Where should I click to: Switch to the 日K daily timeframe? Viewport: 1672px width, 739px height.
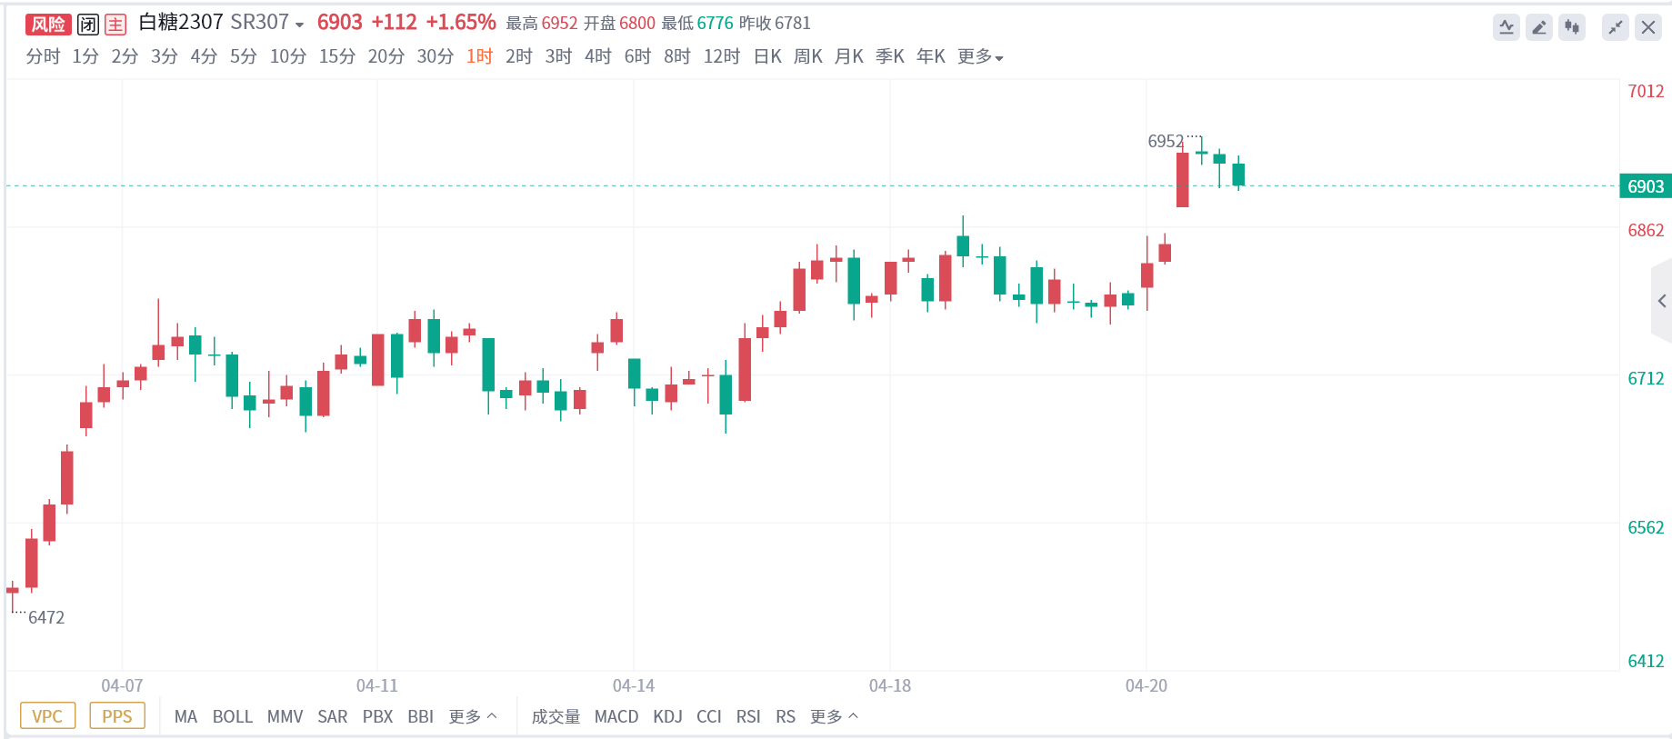tap(767, 56)
